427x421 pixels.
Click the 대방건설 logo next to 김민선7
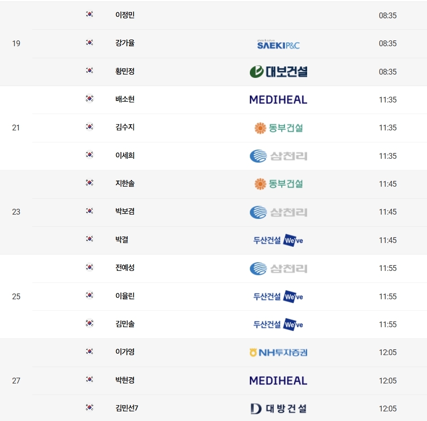278,408
